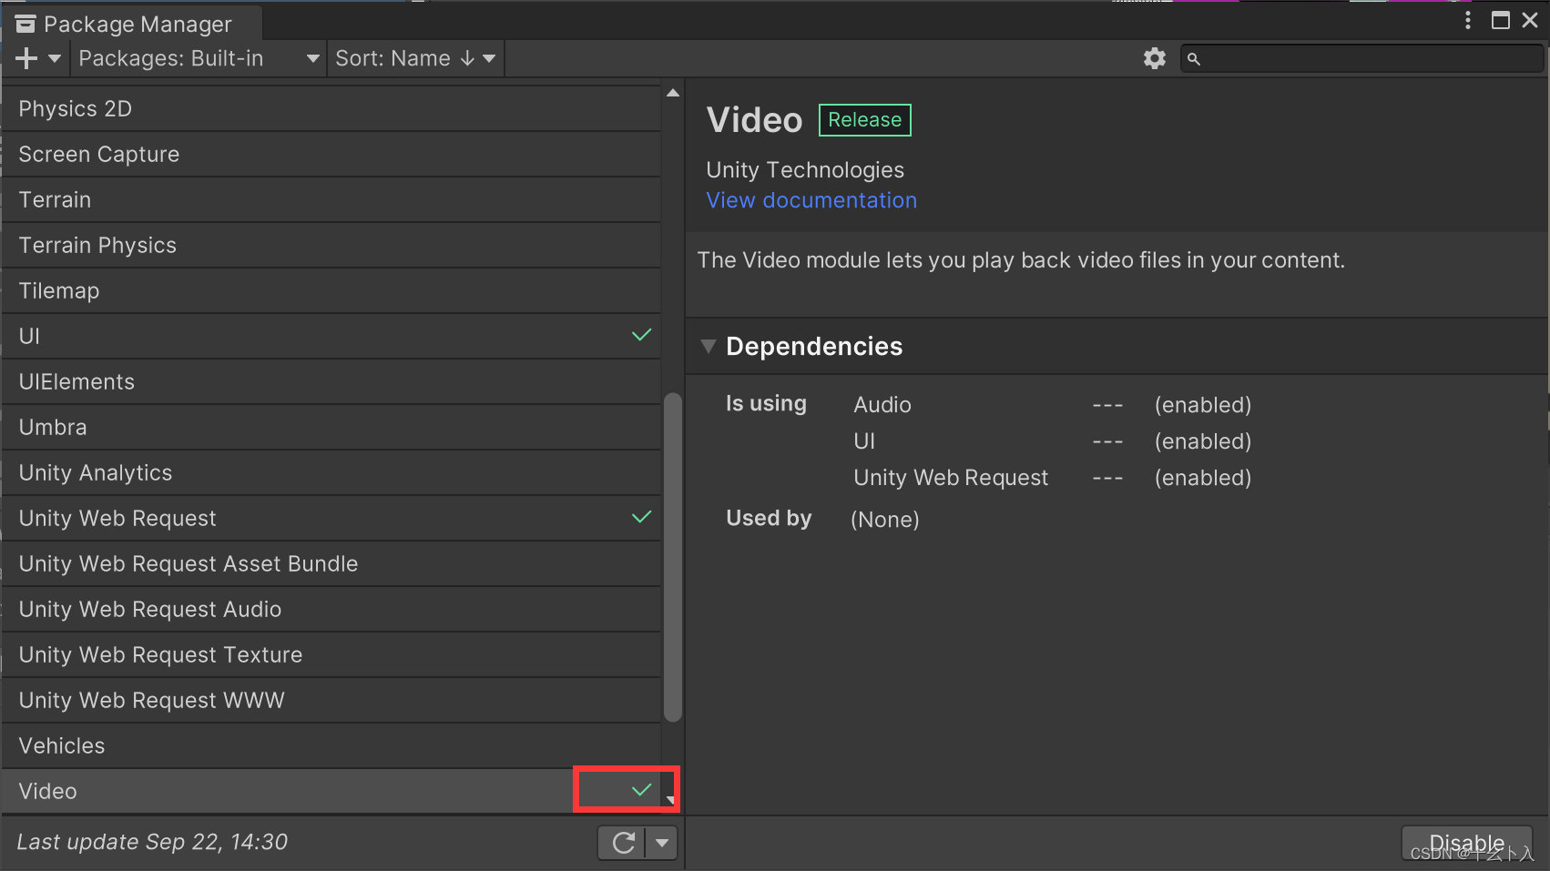
Task: Open the refresh options dropdown arrow
Action: coord(662,843)
